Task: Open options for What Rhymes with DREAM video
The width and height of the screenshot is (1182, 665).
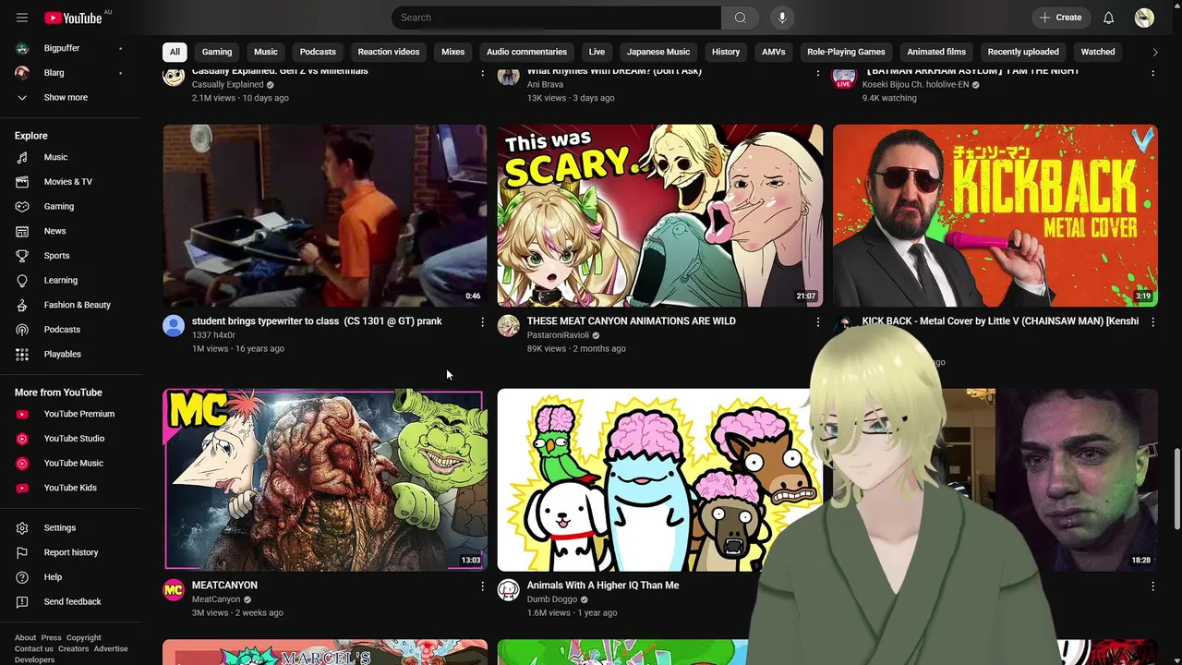Action: [817, 72]
